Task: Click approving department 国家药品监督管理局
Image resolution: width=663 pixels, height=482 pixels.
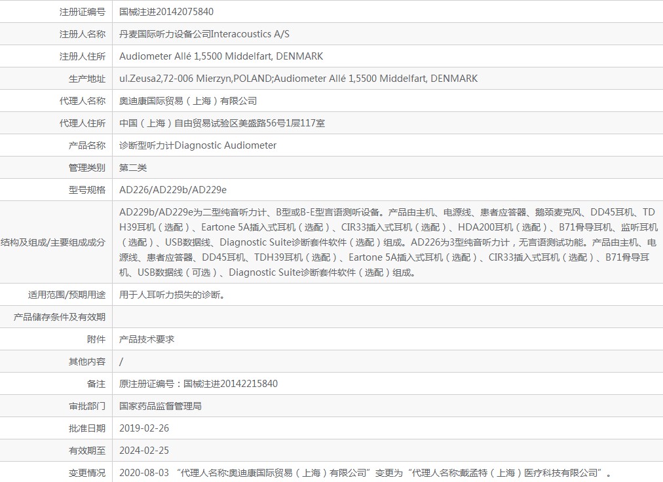Action: pos(161,406)
